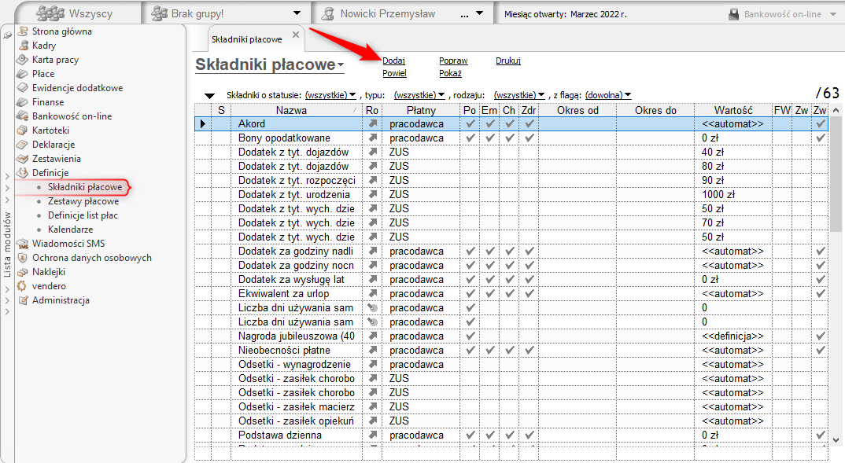Click the Brak grupy group icon
This screenshot has height=463, width=845.
(159, 13)
